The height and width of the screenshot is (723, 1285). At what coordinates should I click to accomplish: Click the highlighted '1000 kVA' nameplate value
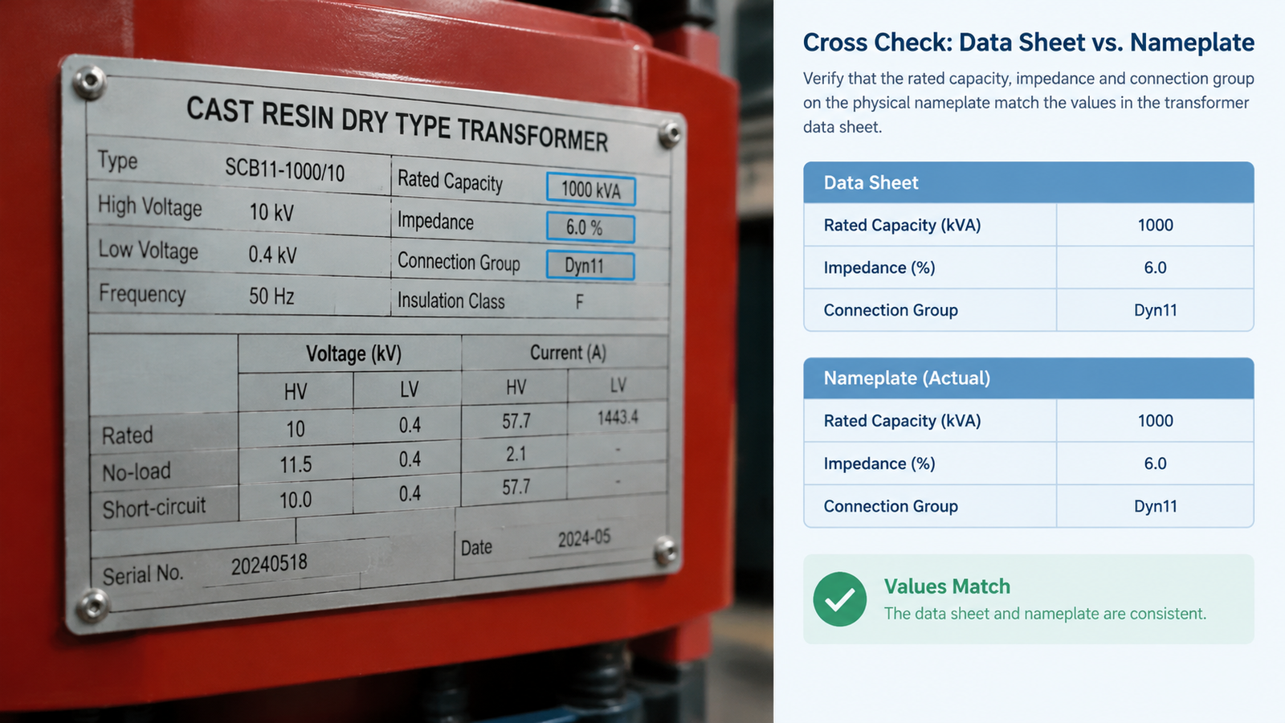point(591,190)
